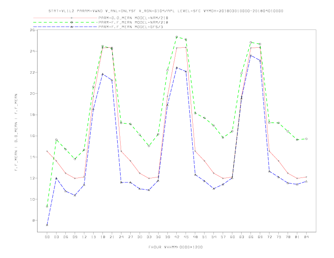
Task: Click x-axis tick label 39
Action: pos(167,237)
